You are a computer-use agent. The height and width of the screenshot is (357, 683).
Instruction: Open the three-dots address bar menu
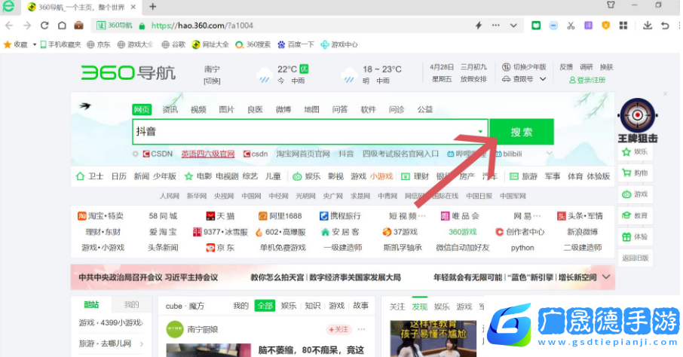tap(496, 26)
